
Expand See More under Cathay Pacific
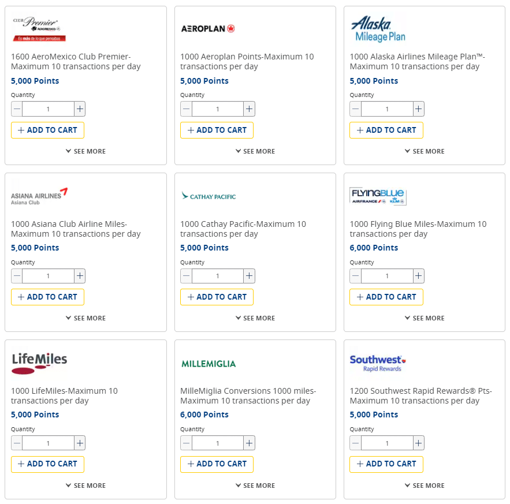(x=255, y=318)
